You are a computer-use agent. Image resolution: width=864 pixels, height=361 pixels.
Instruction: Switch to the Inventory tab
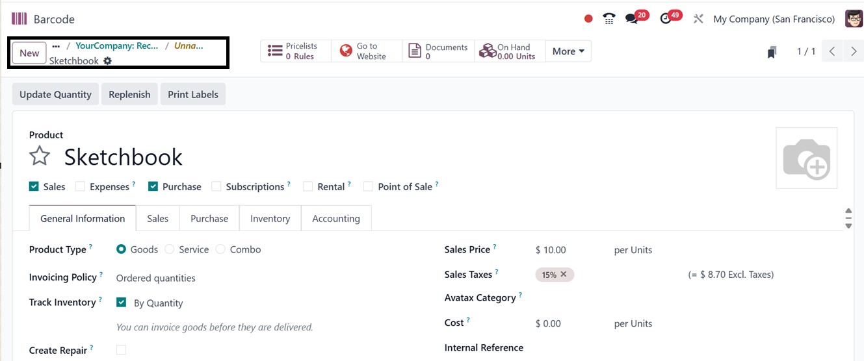click(x=270, y=219)
